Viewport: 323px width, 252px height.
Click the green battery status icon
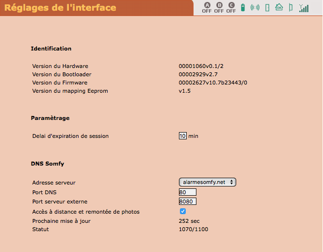coord(243,8)
